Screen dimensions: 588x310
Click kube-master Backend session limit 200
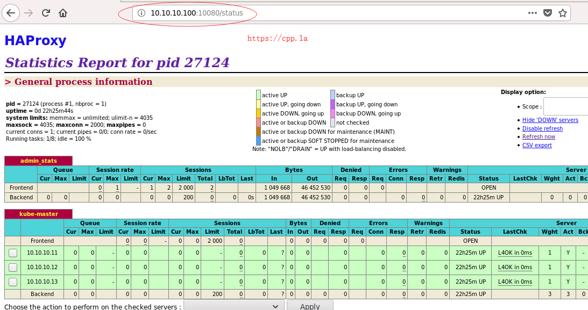coord(212,294)
